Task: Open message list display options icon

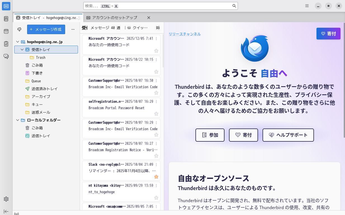Action: click(158, 28)
